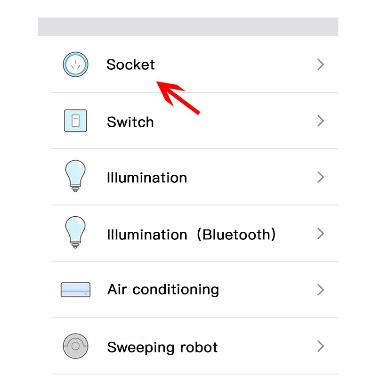Open Switch via its right chevron
The image size is (372, 384).
coord(321,121)
